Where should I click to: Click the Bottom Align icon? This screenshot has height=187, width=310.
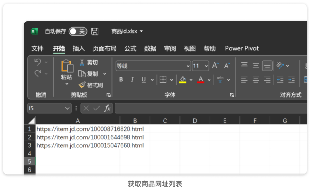tap(267, 66)
